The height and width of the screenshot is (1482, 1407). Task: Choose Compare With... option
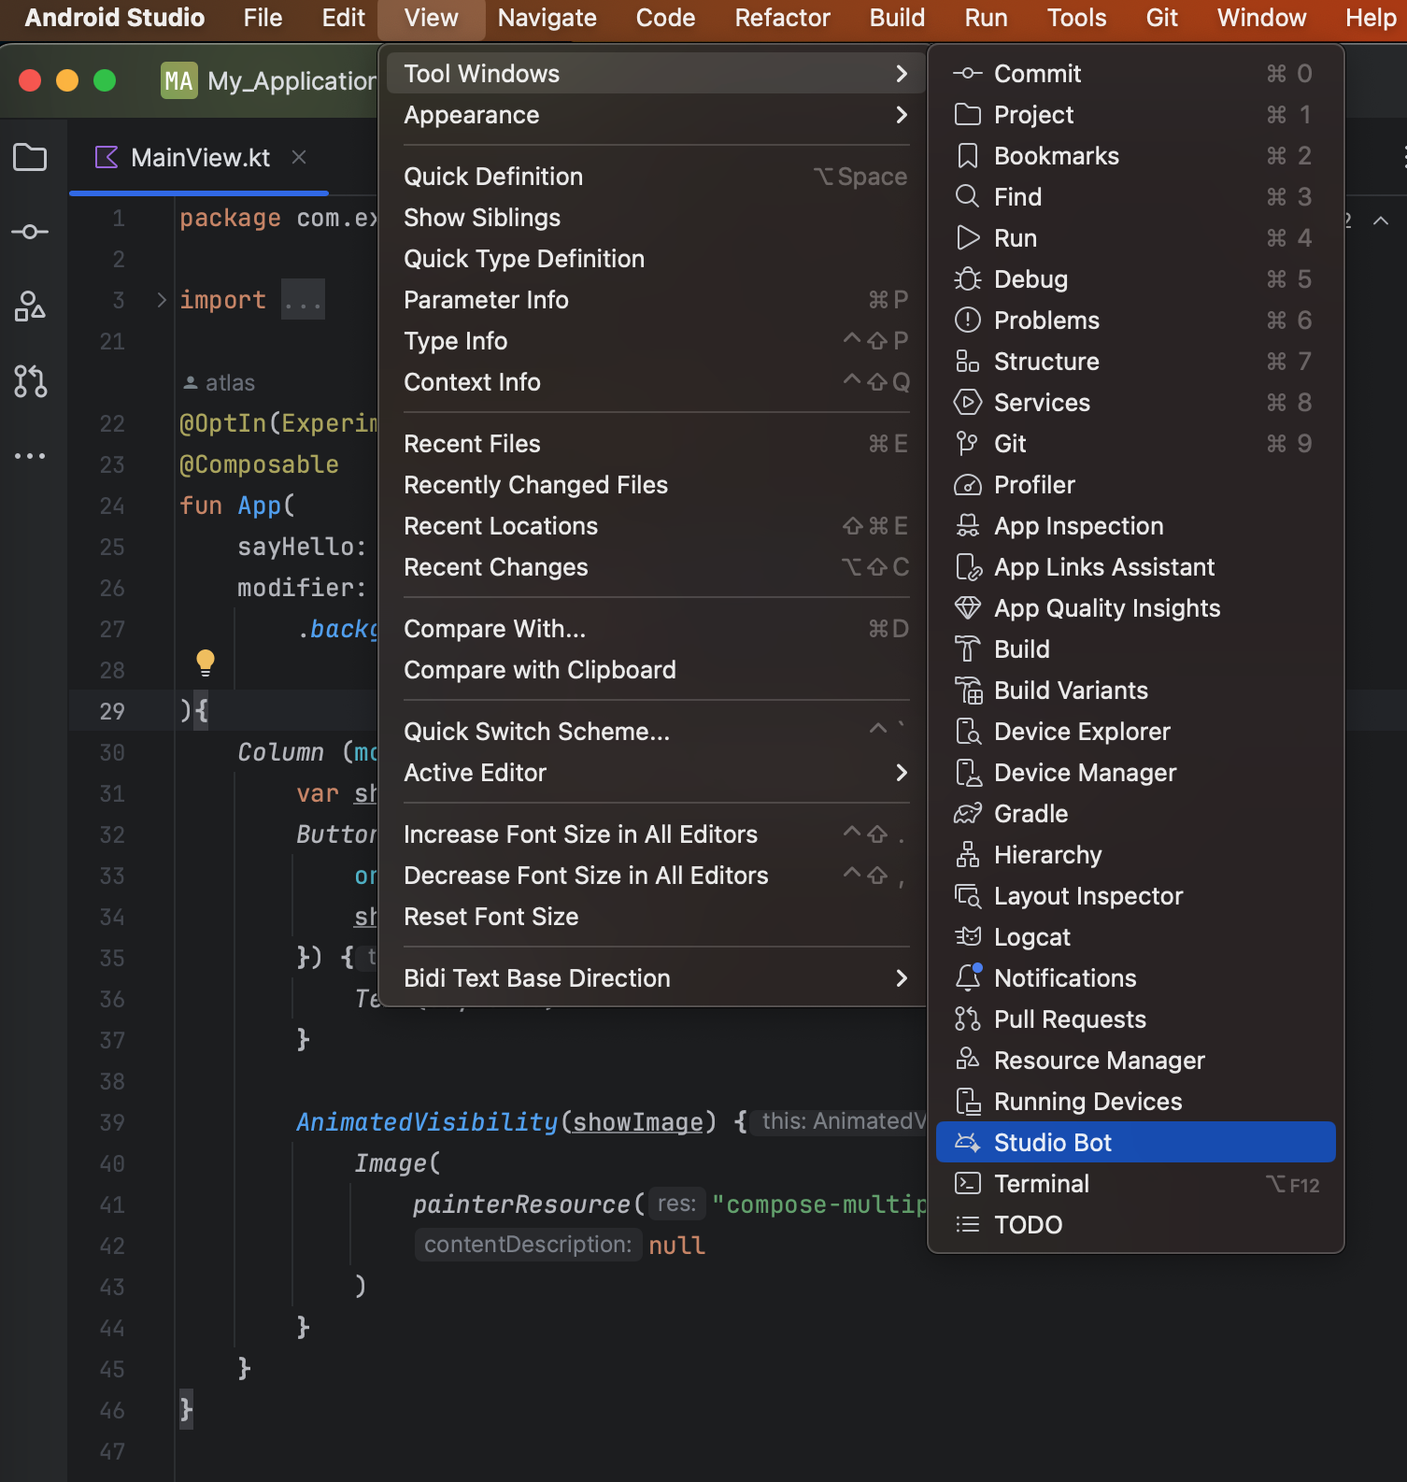(x=656, y=628)
